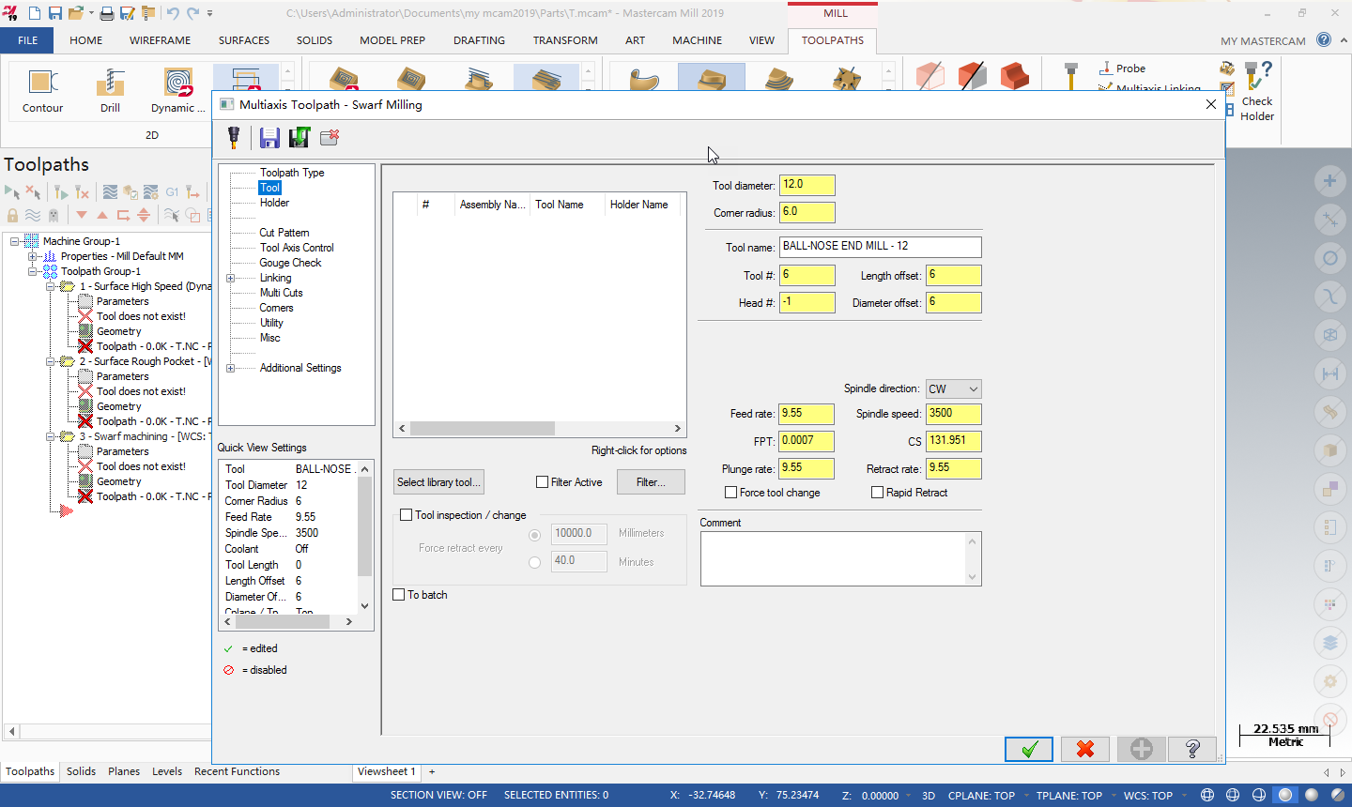Click the Contour toolpath icon

[42, 83]
